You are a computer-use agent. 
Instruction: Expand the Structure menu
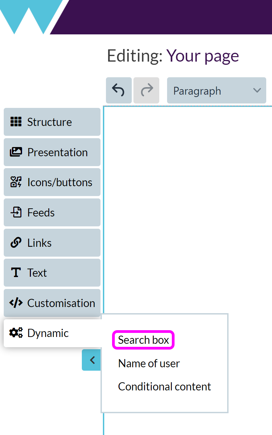pyautogui.click(x=52, y=122)
